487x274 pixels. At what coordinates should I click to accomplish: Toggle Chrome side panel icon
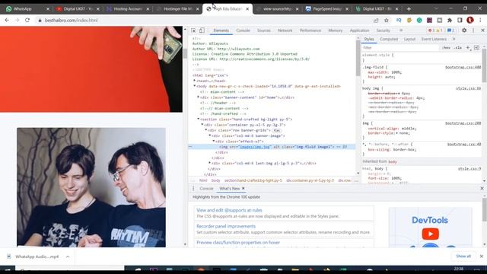[x=460, y=21]
